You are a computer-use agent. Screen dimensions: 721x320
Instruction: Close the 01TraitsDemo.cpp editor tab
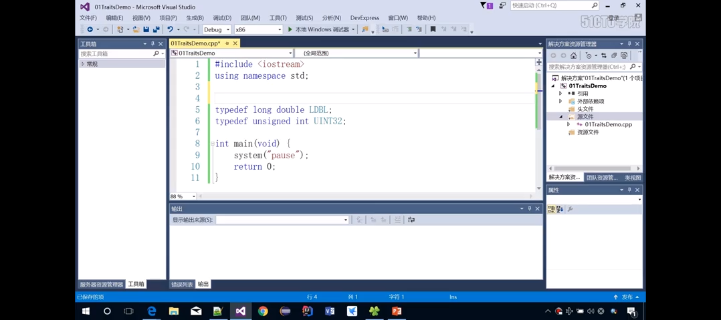[x=235, y=43]
